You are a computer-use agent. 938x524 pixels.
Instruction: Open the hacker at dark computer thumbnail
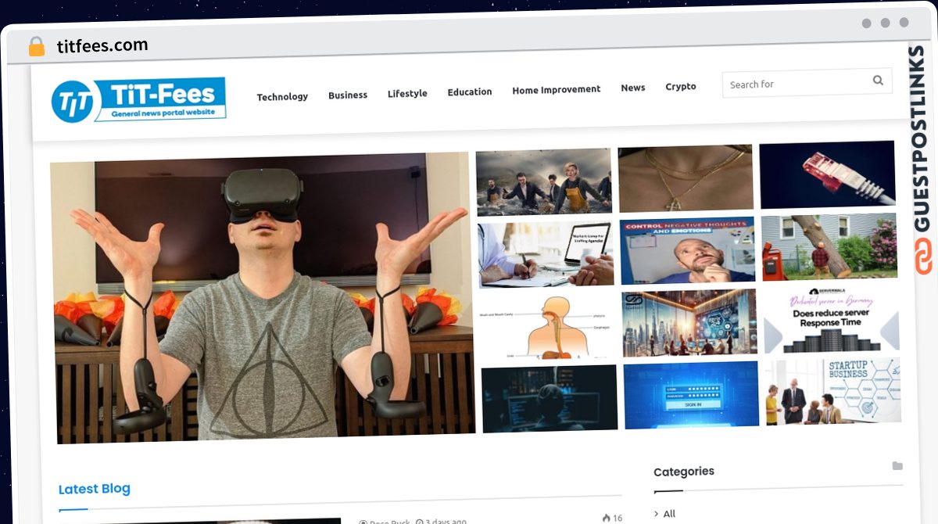coord(550,399)
